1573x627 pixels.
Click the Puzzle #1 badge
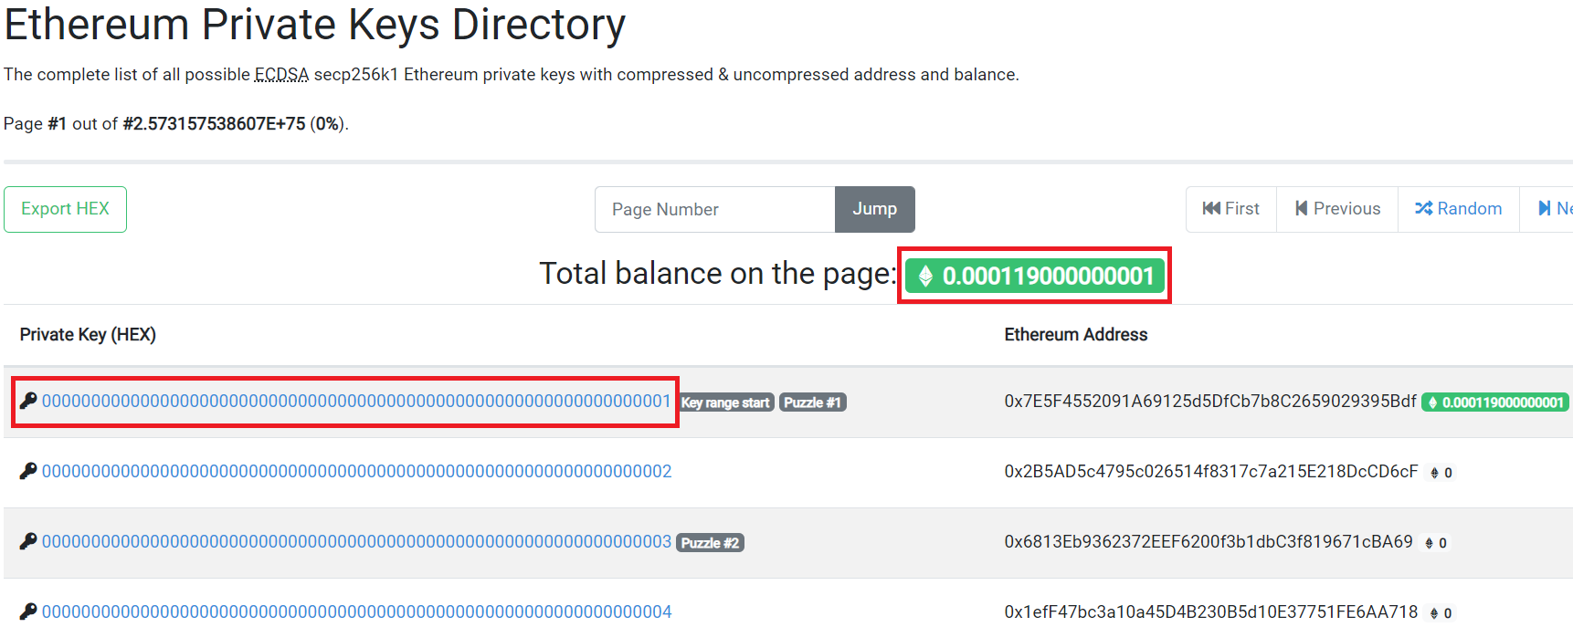(x=812, y=402)
